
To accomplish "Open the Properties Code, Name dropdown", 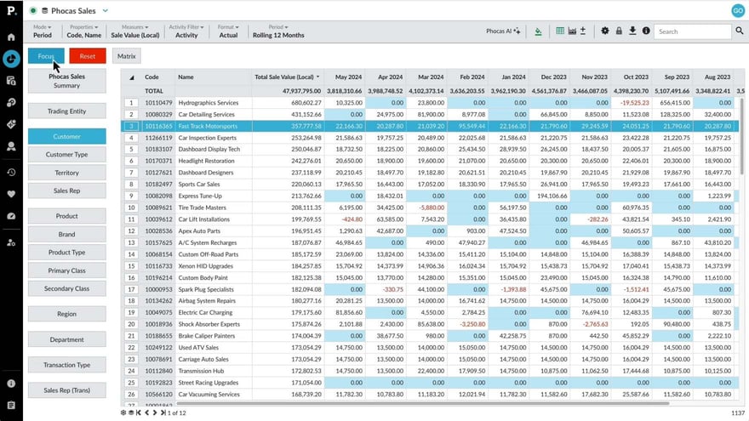I will pyautogui.click(x=84, y=31).
